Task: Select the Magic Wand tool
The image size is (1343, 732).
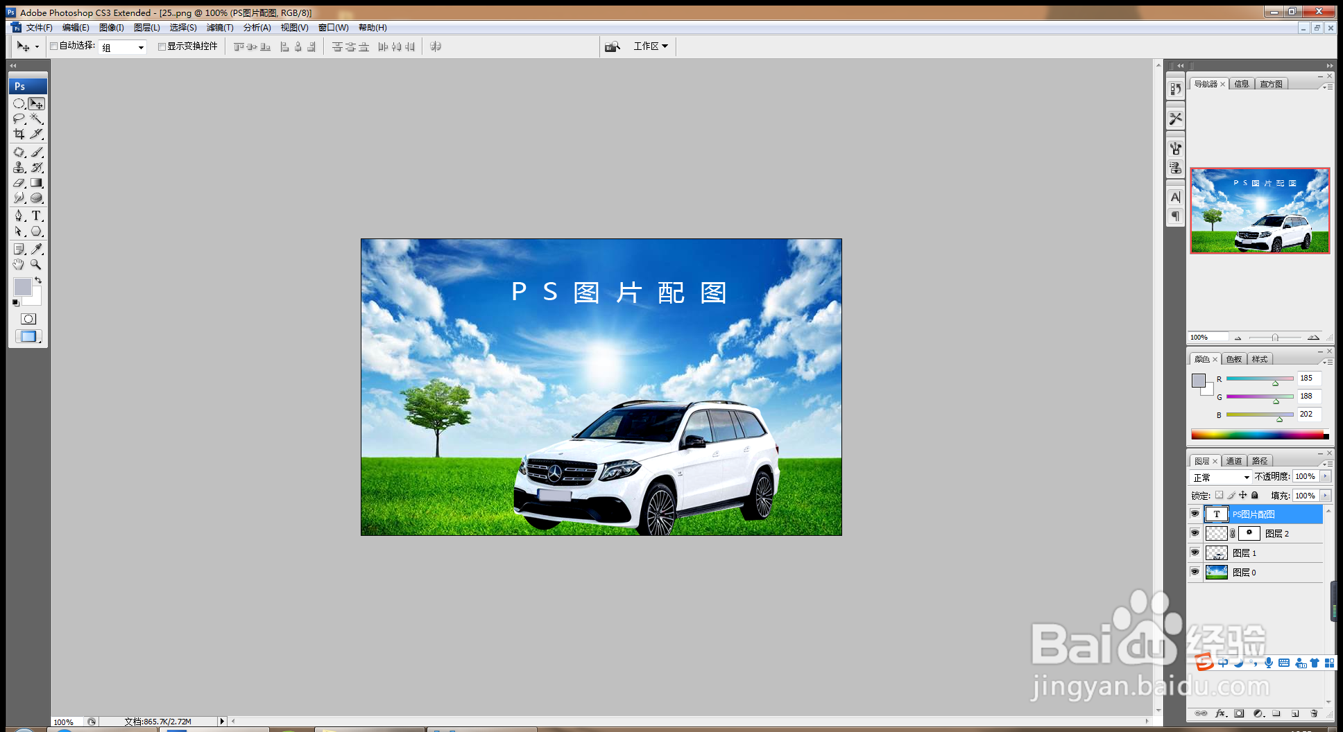Action: (36, 119)
